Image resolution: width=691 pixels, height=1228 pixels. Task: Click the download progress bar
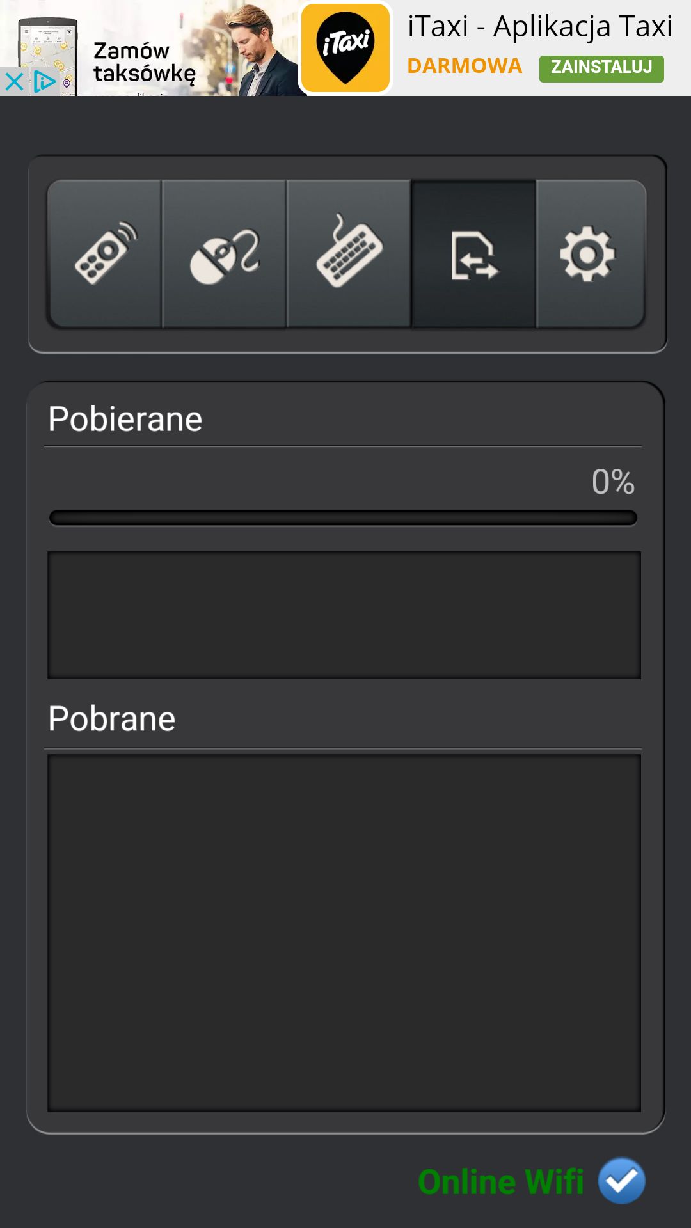coord(344,517)
